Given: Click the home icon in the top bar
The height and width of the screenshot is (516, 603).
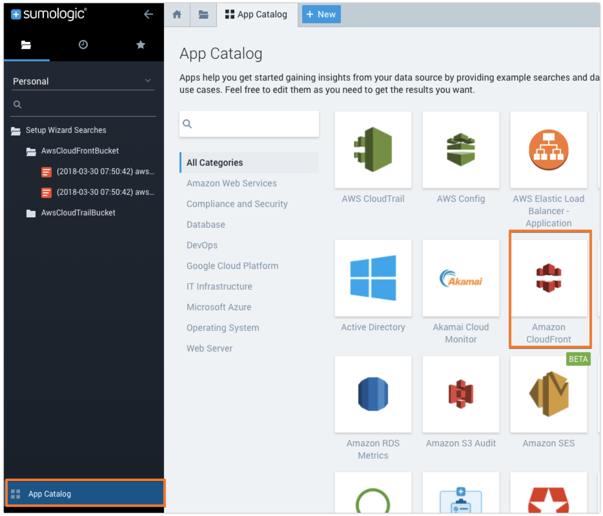Looking at the screenshot, I should pos(177,14).
